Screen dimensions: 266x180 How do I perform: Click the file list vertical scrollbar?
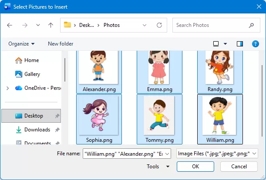(x=262, y=101)
